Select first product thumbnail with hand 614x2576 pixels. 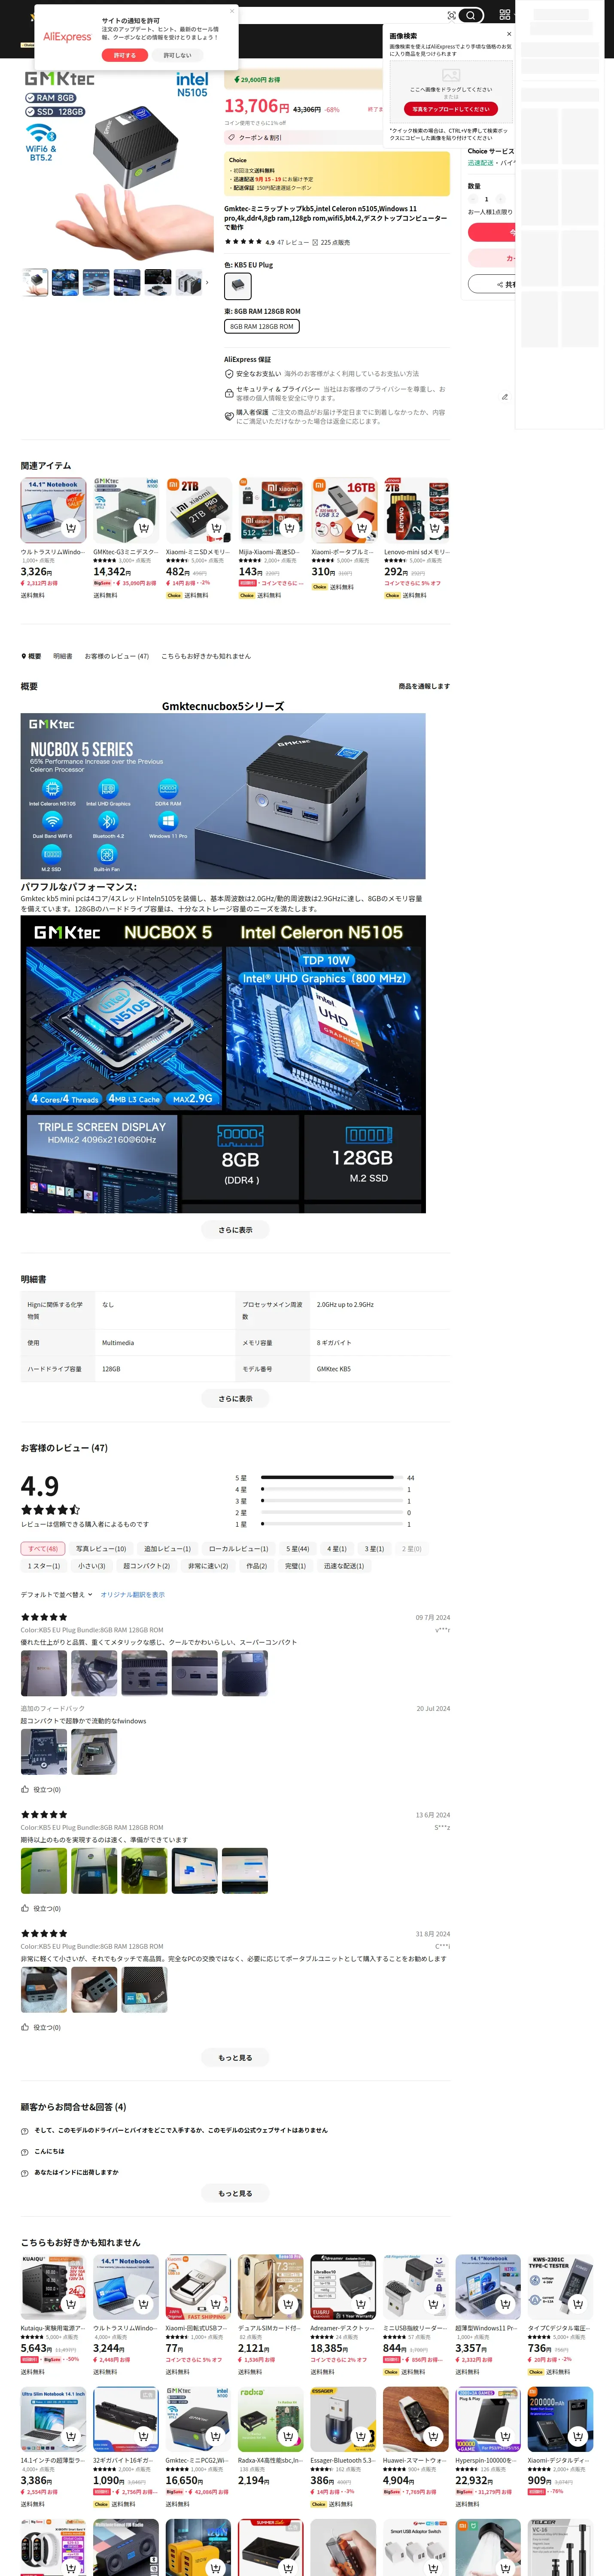(35, 282)
